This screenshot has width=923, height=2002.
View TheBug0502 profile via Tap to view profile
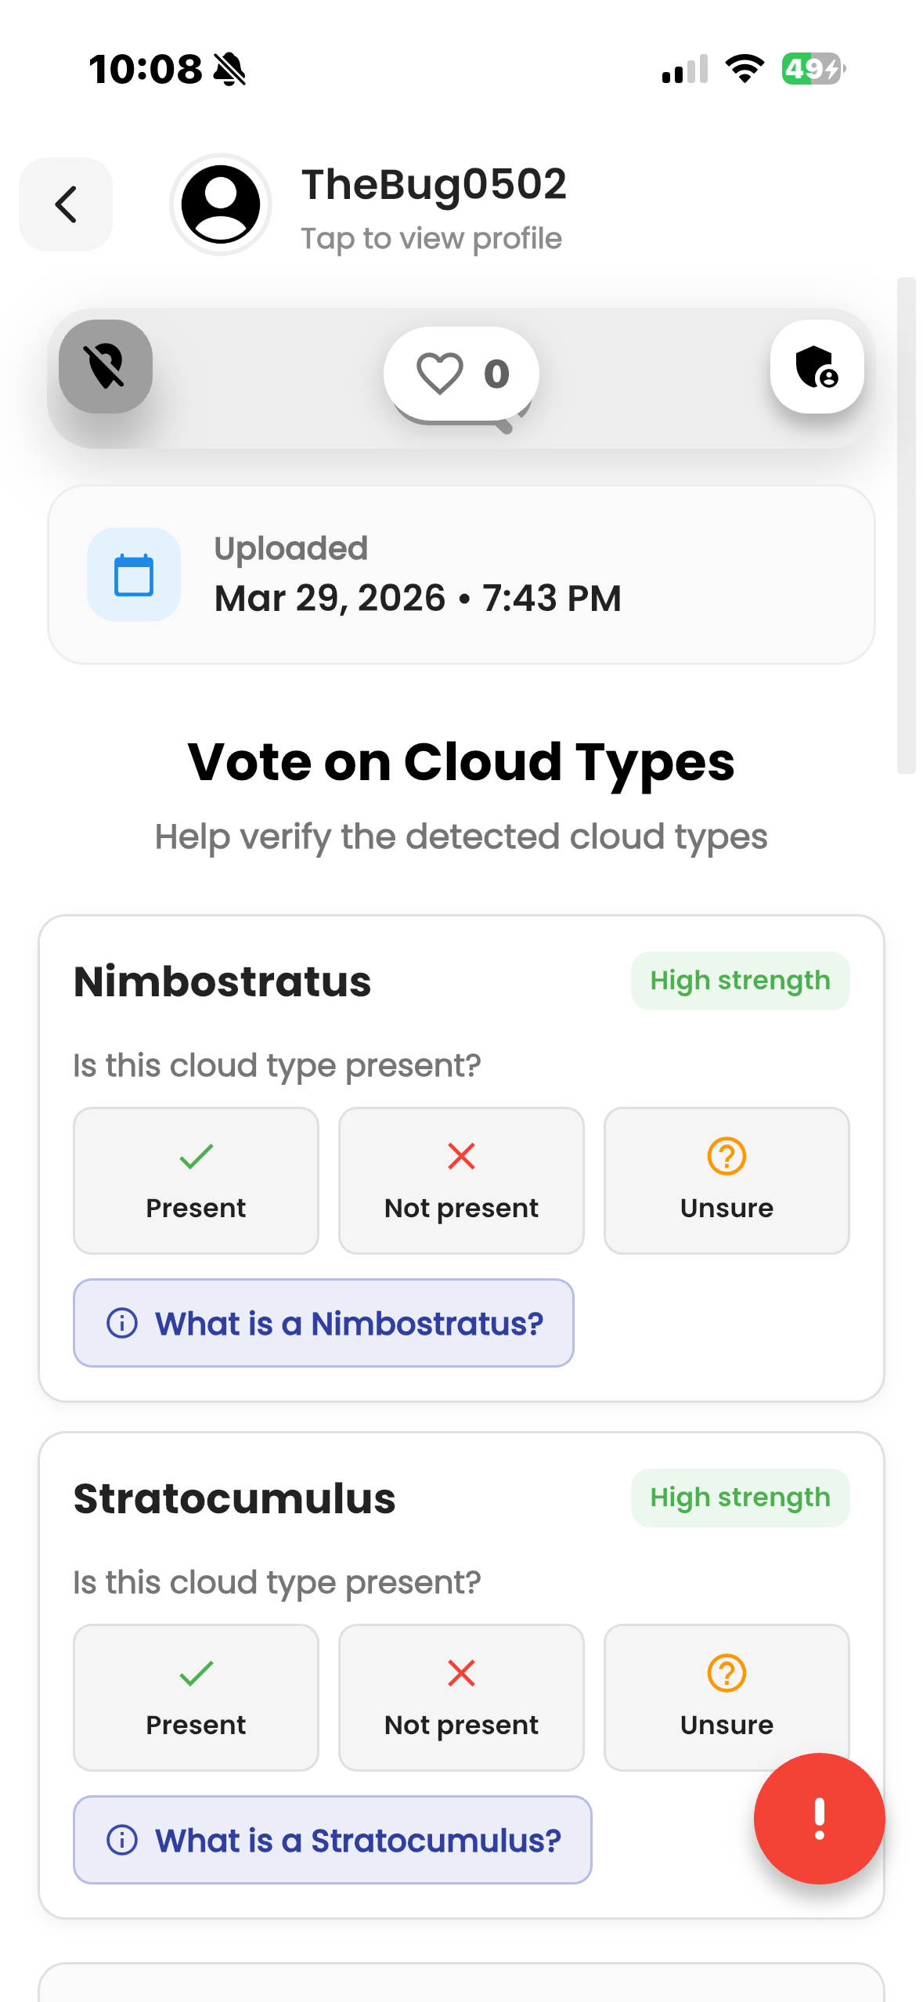431,237
